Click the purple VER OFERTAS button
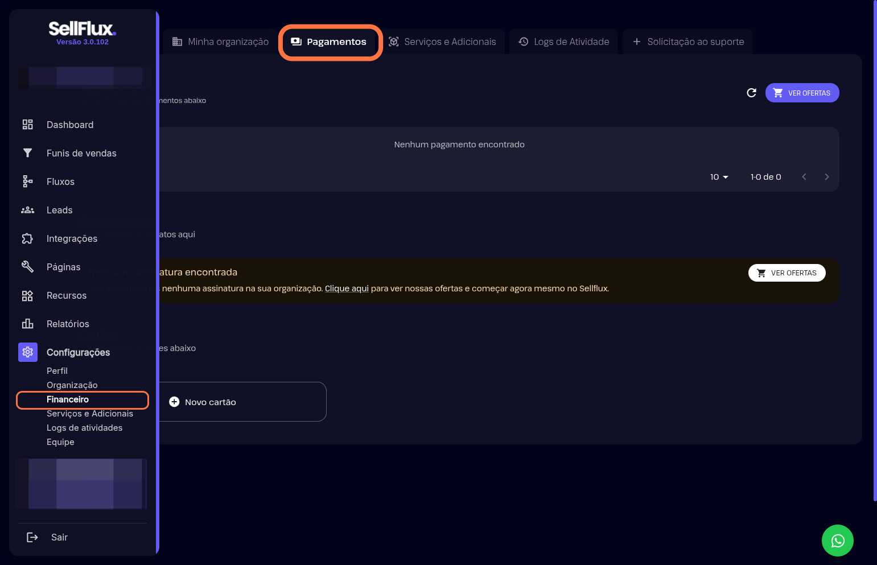Viewport: 877px width, 565px height. 802,93
